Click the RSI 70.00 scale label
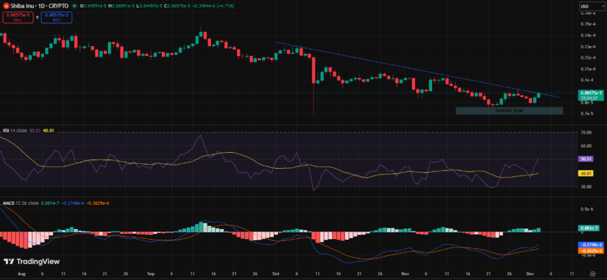 click(x=585, y=132)
